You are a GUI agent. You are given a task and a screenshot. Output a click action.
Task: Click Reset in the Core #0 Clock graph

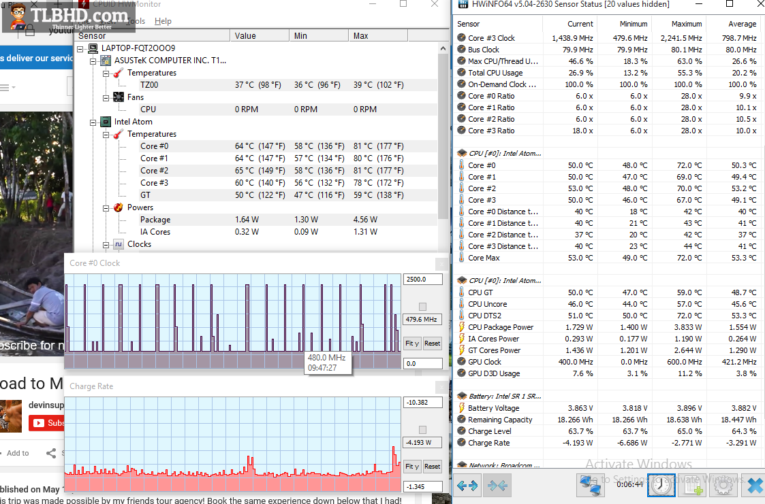(433, 343)
